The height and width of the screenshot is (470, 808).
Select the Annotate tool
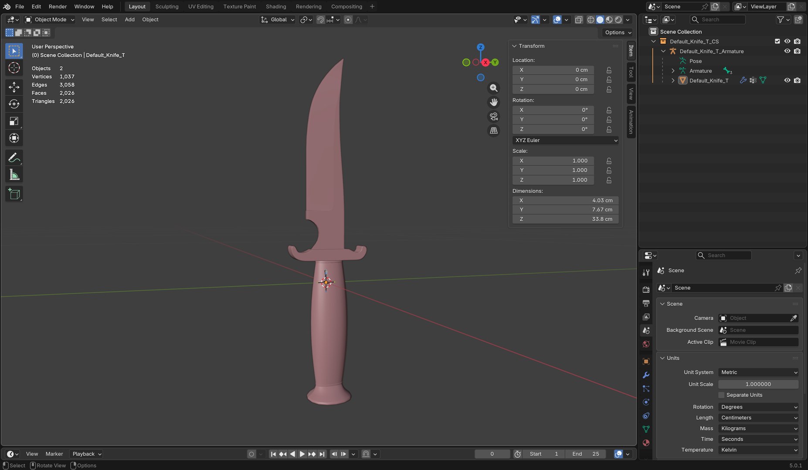pos(14,158)
